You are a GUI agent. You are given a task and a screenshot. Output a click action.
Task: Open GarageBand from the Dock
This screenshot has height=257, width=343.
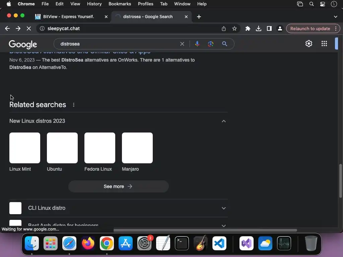tap(201, 243)
